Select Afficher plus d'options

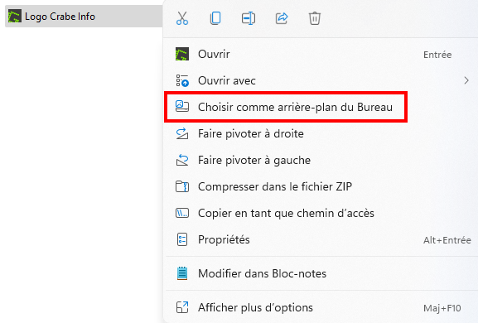(321, 307)
